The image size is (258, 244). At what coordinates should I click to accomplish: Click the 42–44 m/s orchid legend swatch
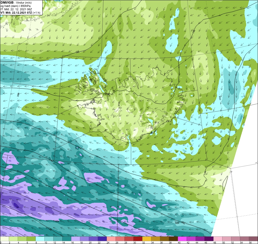point(191,239)
